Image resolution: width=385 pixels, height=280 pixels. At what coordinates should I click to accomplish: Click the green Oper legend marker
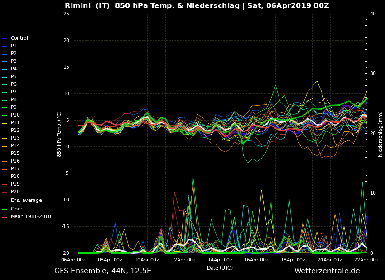tap(5, 209)
